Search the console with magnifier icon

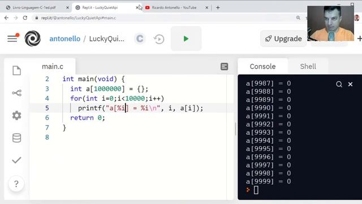[339, 84]
